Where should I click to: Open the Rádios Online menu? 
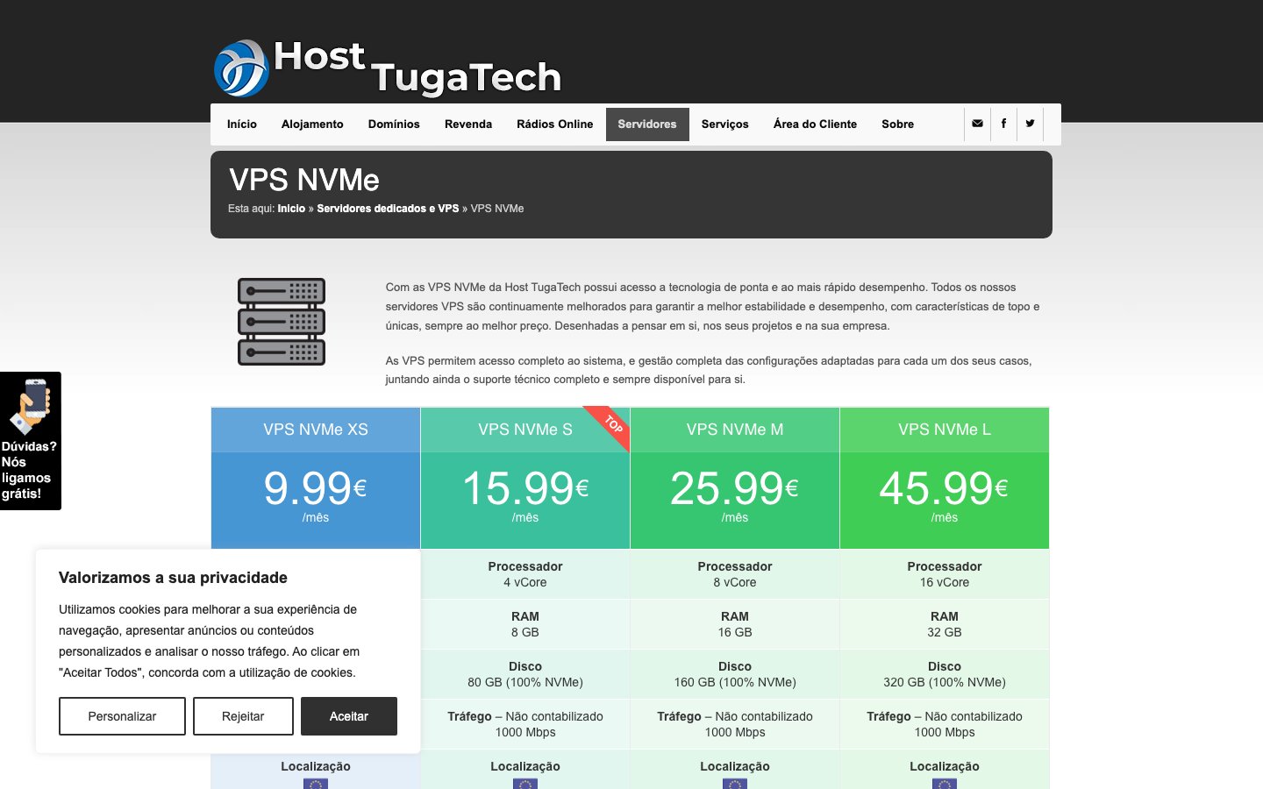pyautogui.click(x=554, y=124)
